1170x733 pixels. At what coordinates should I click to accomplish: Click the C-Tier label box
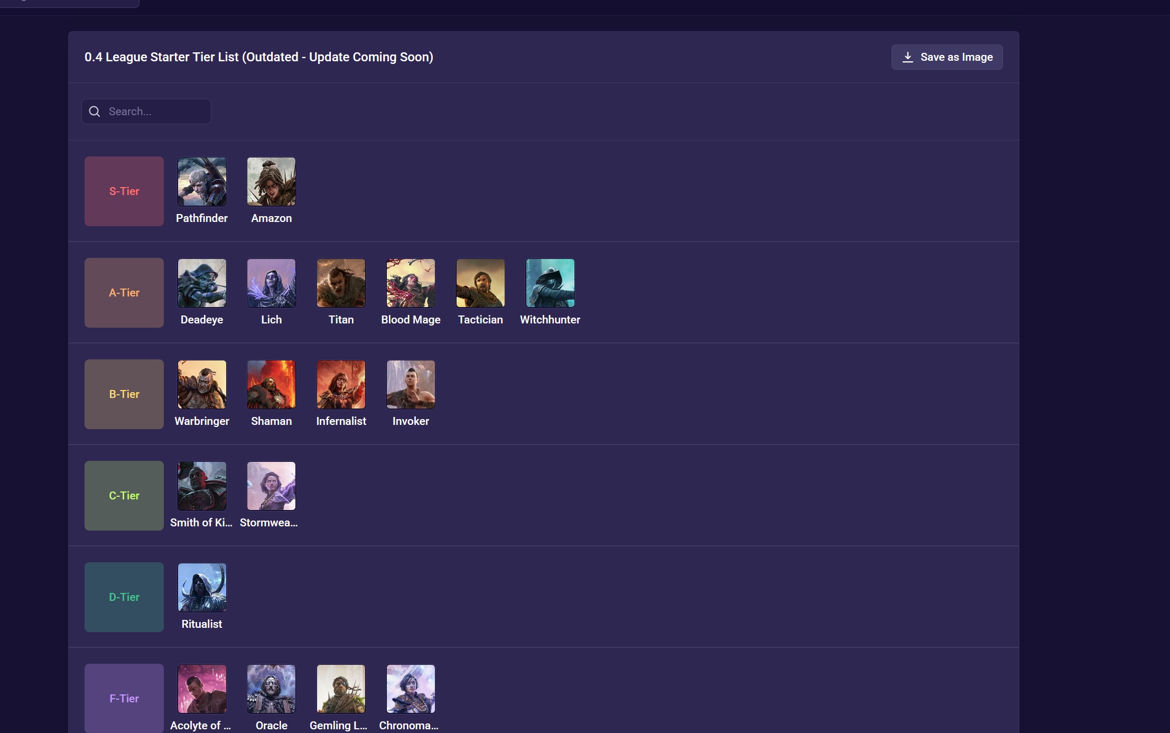[124, 496]
